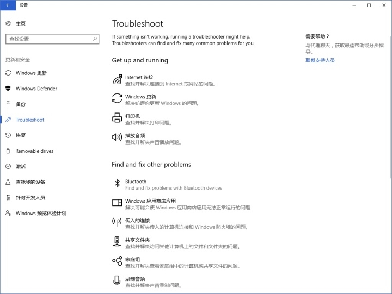
Task: Open 针对开发人员 developer settings
Action: click(x=30, y=198)
